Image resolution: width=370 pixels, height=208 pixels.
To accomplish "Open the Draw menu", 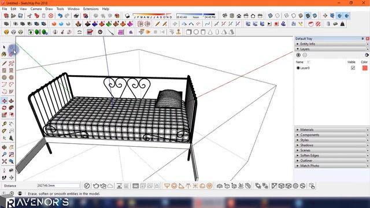I will pos(49,9).
